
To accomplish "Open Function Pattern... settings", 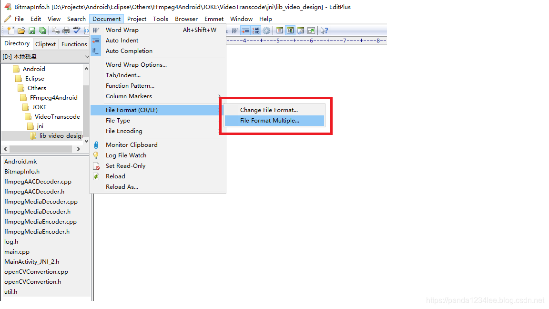I will point(158,85).
